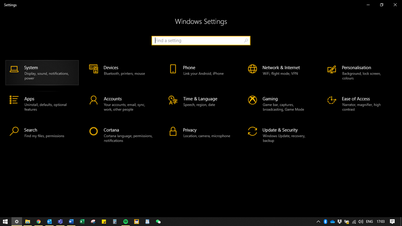Open the volume control in system tray
Screen dimensions: 402x226
click(x=361, y=222)
